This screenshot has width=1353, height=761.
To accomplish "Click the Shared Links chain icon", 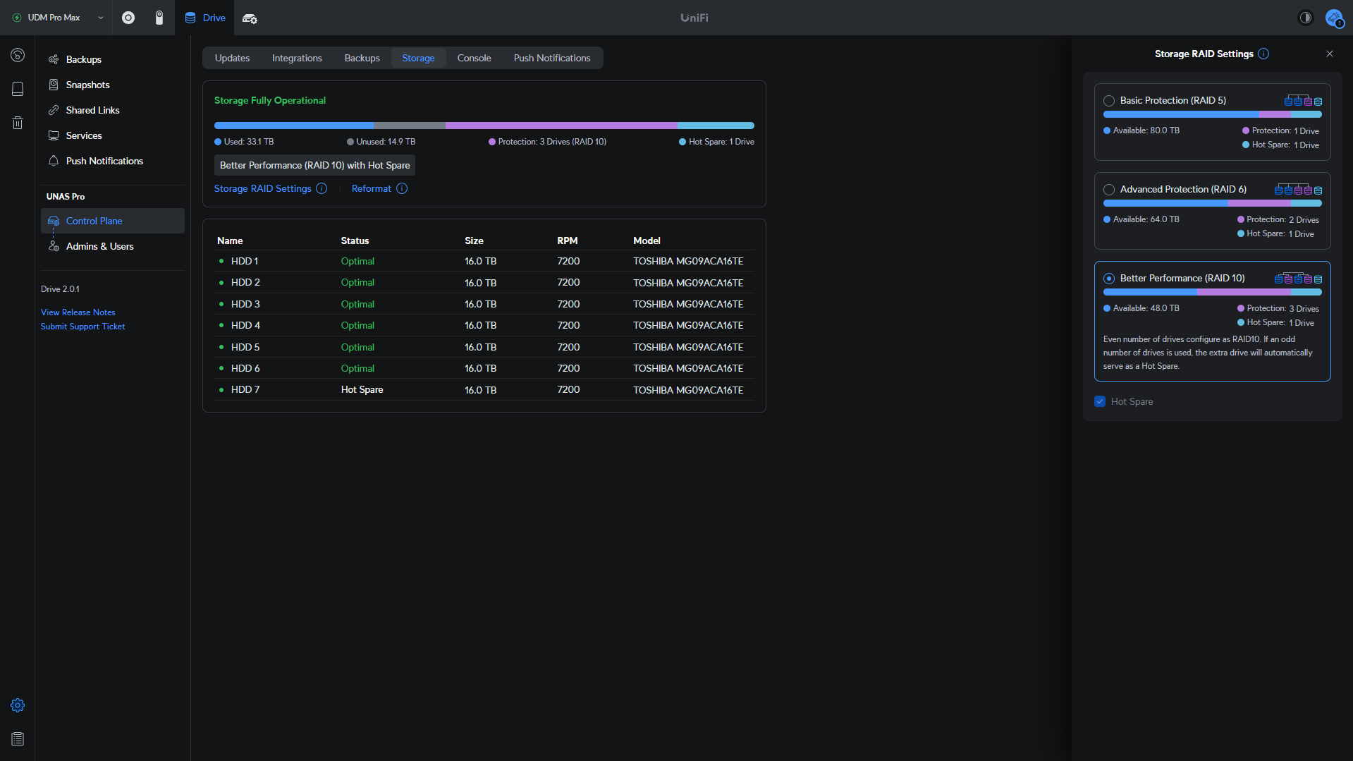I will 54,110.
